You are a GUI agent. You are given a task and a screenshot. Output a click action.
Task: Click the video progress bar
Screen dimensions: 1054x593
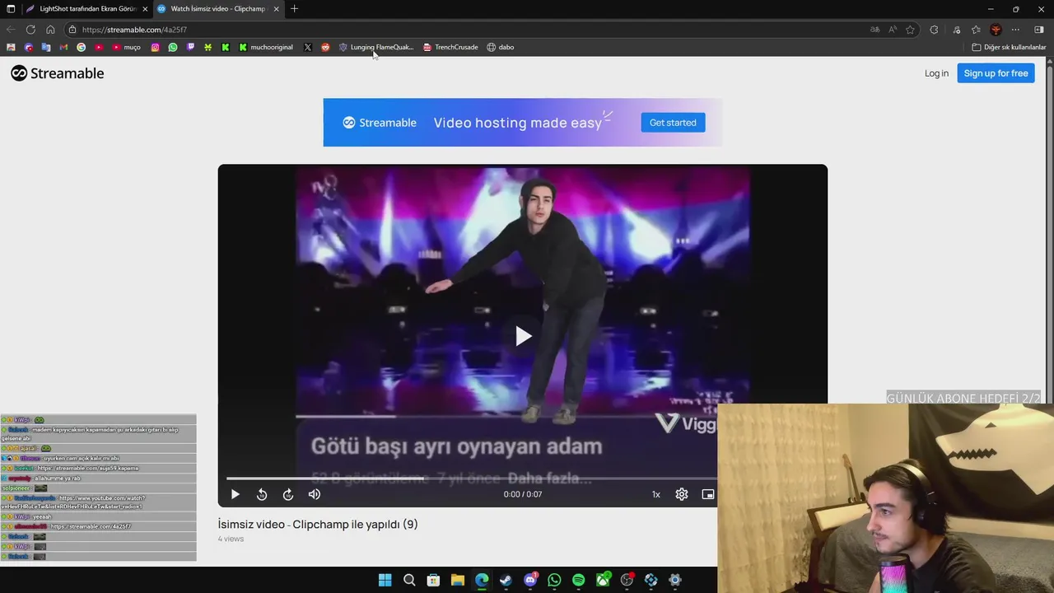point(472,478)
